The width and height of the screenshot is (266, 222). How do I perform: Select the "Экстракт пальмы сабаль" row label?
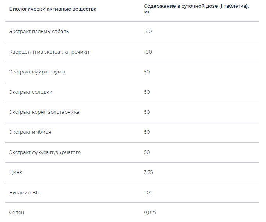(x=39, y=32)
